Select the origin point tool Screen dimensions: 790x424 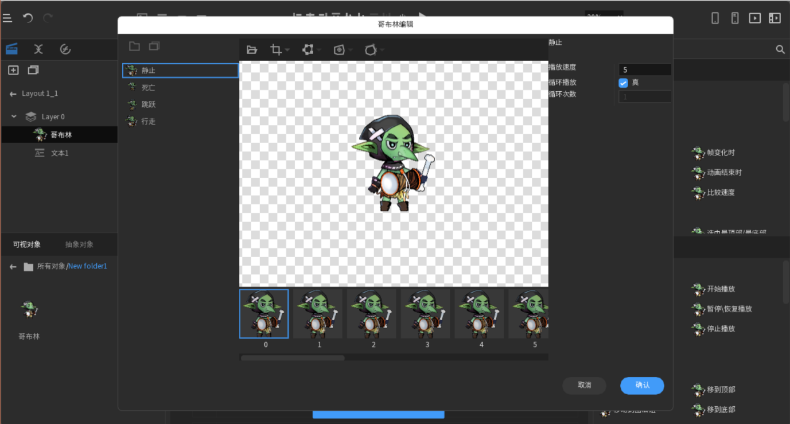click(339, 50)
